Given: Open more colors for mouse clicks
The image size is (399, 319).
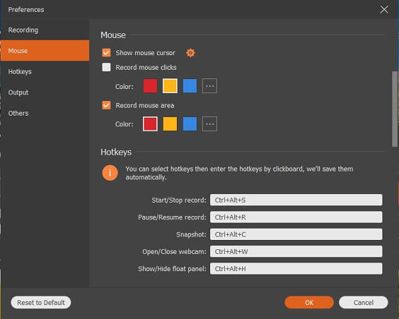Looking at the screenshot, I should [209, 86].
